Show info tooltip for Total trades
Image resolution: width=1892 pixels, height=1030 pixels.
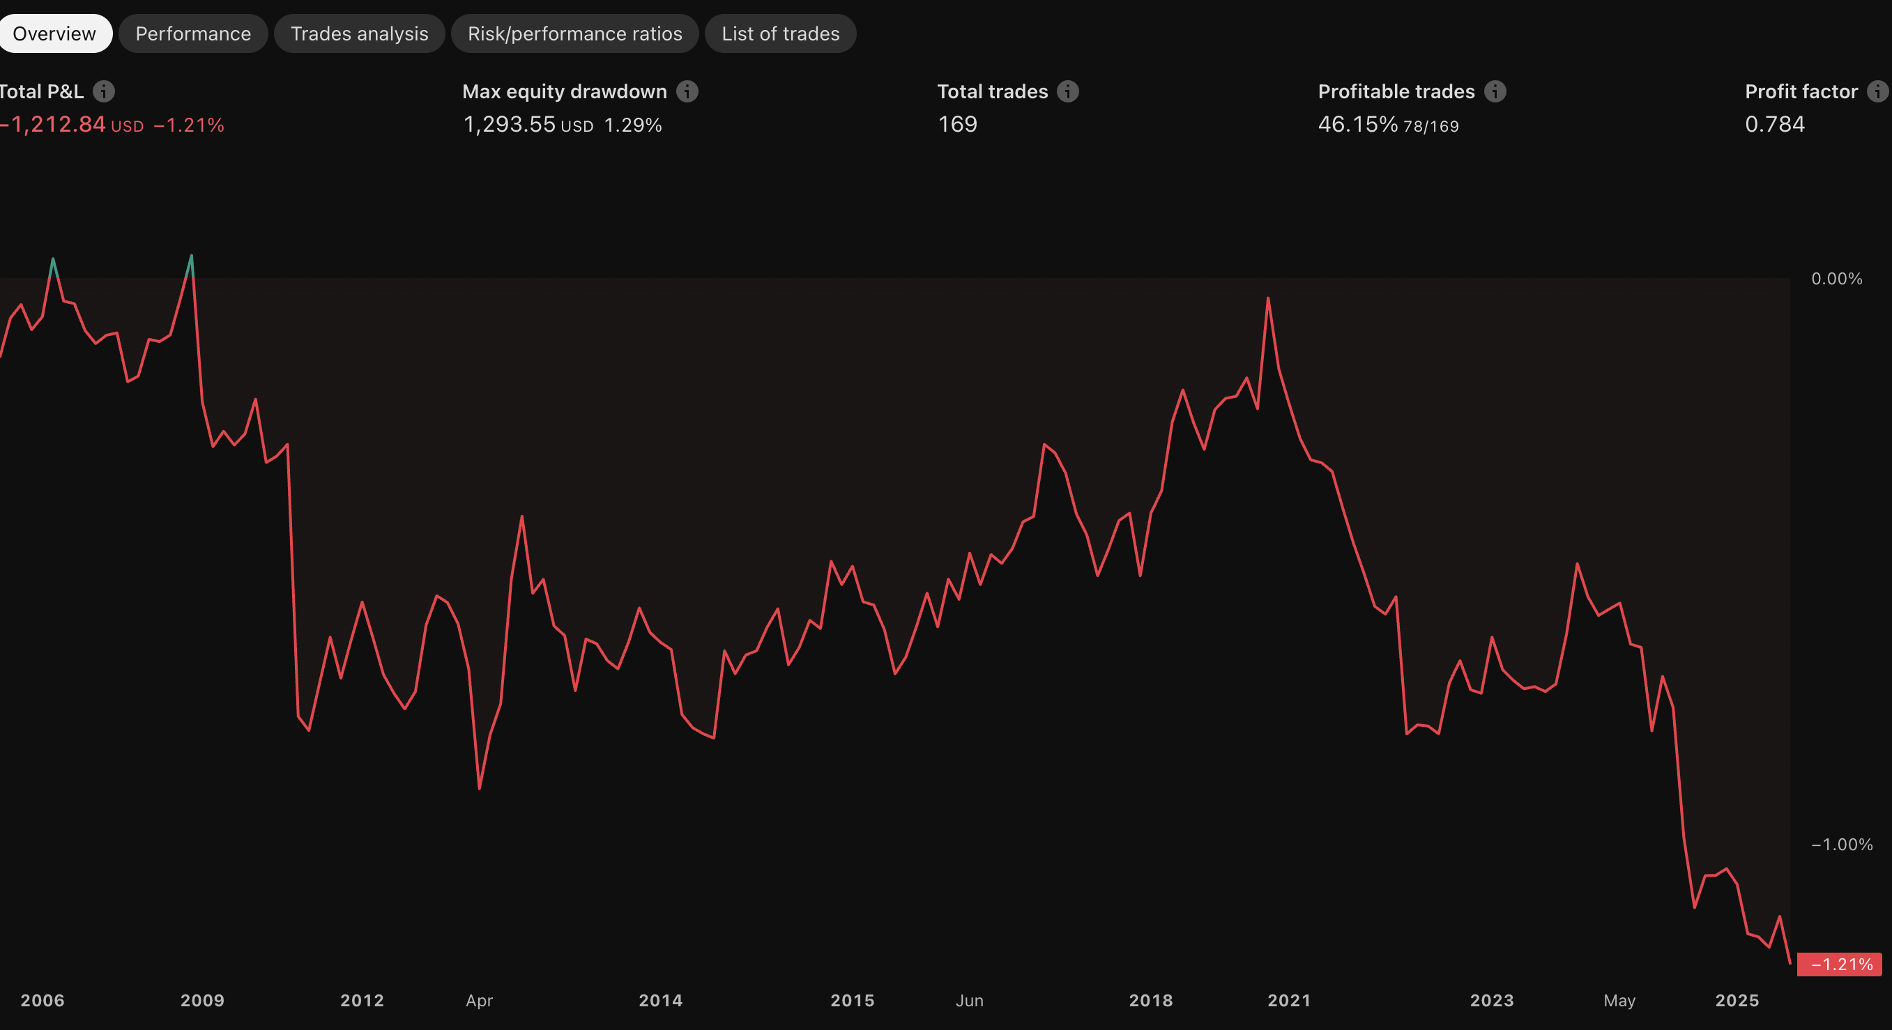[x=1067, y=91]
